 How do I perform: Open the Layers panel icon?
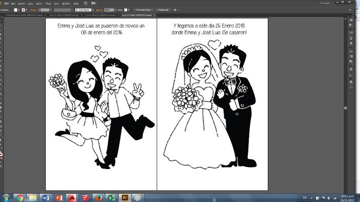(351, 82)
